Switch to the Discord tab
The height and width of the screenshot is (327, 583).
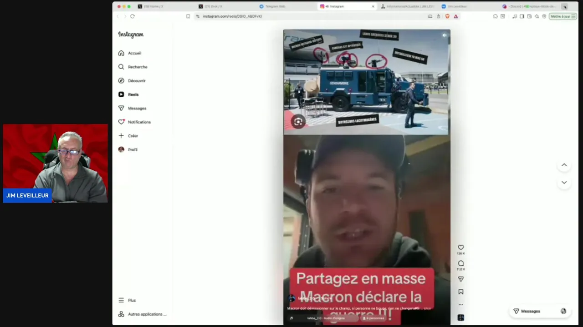coord(528,6)
